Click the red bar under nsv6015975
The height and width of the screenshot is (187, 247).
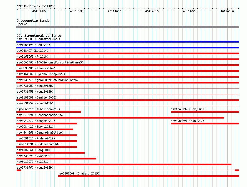point(124,164)
